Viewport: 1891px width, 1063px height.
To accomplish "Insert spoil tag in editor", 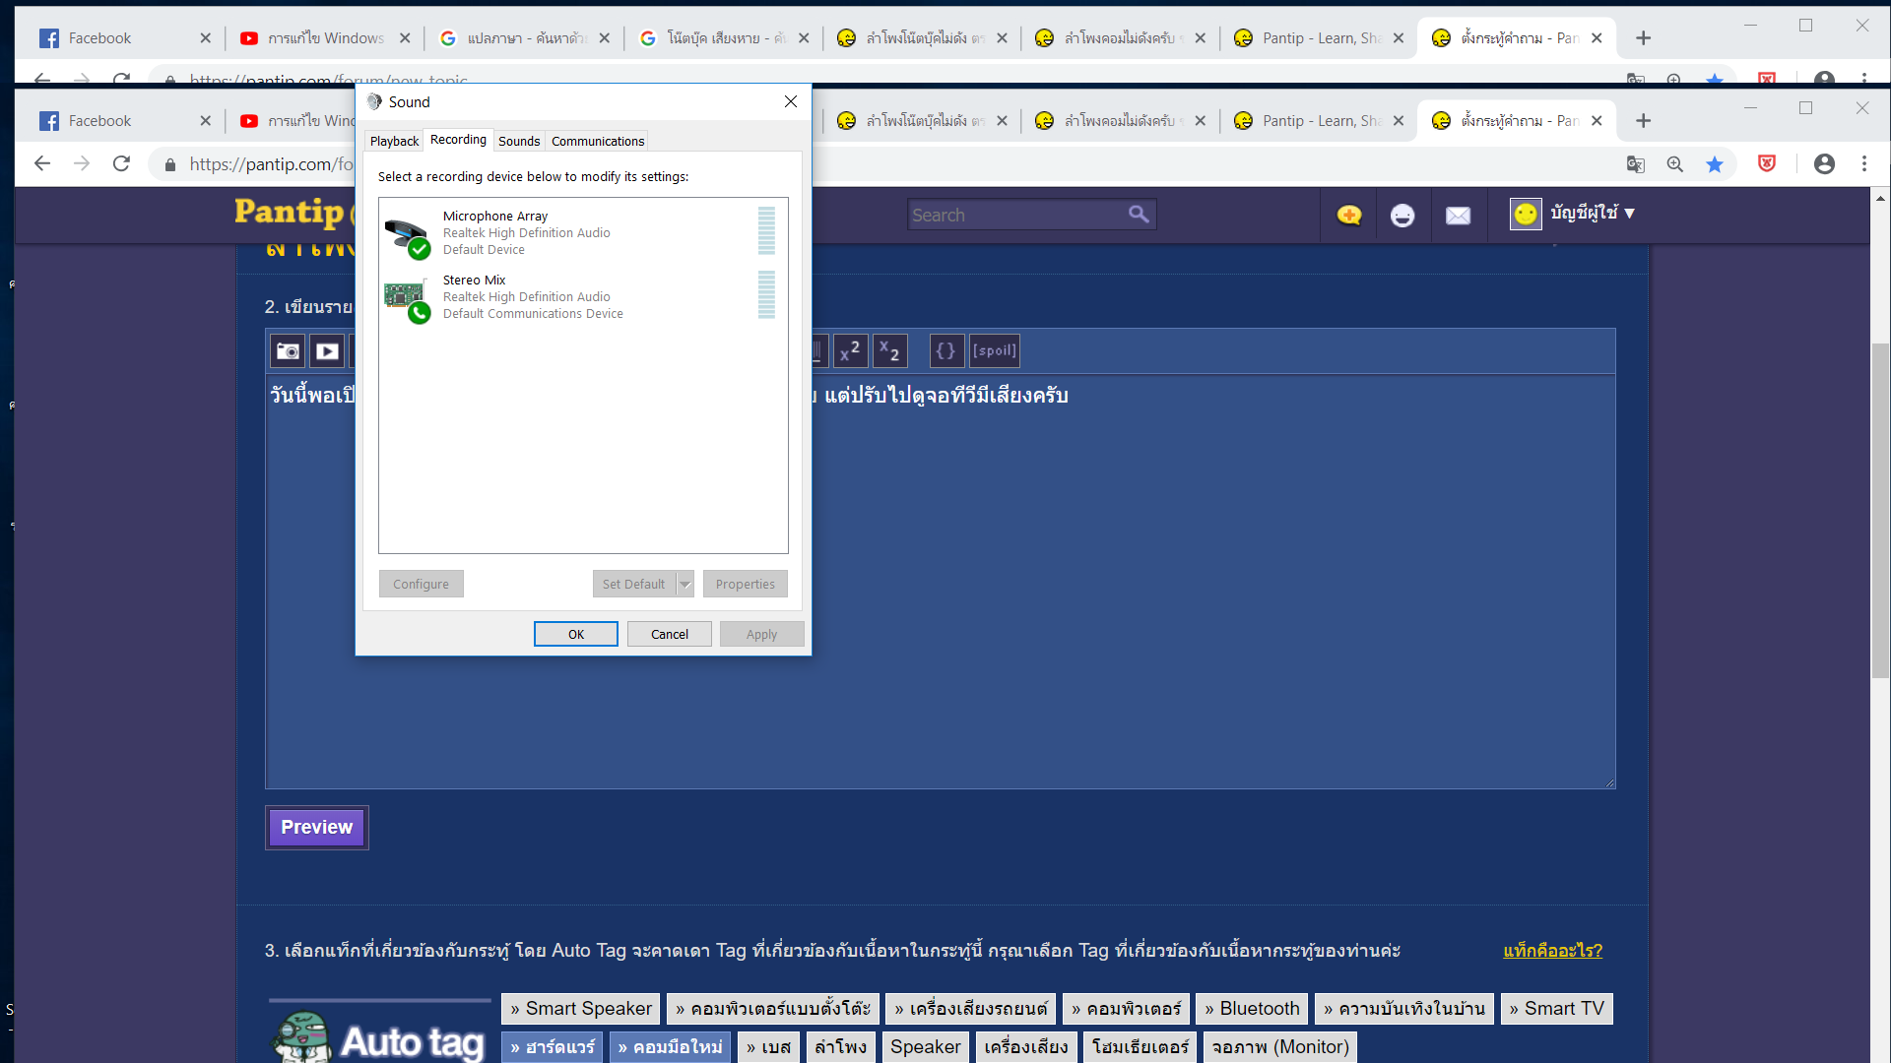I will click(995, 351).
